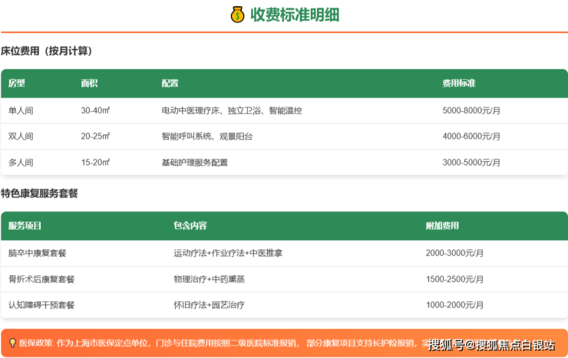Select the 认知障碍干预套餐 entry
568x358 pixels.
[x=41, y=305]
